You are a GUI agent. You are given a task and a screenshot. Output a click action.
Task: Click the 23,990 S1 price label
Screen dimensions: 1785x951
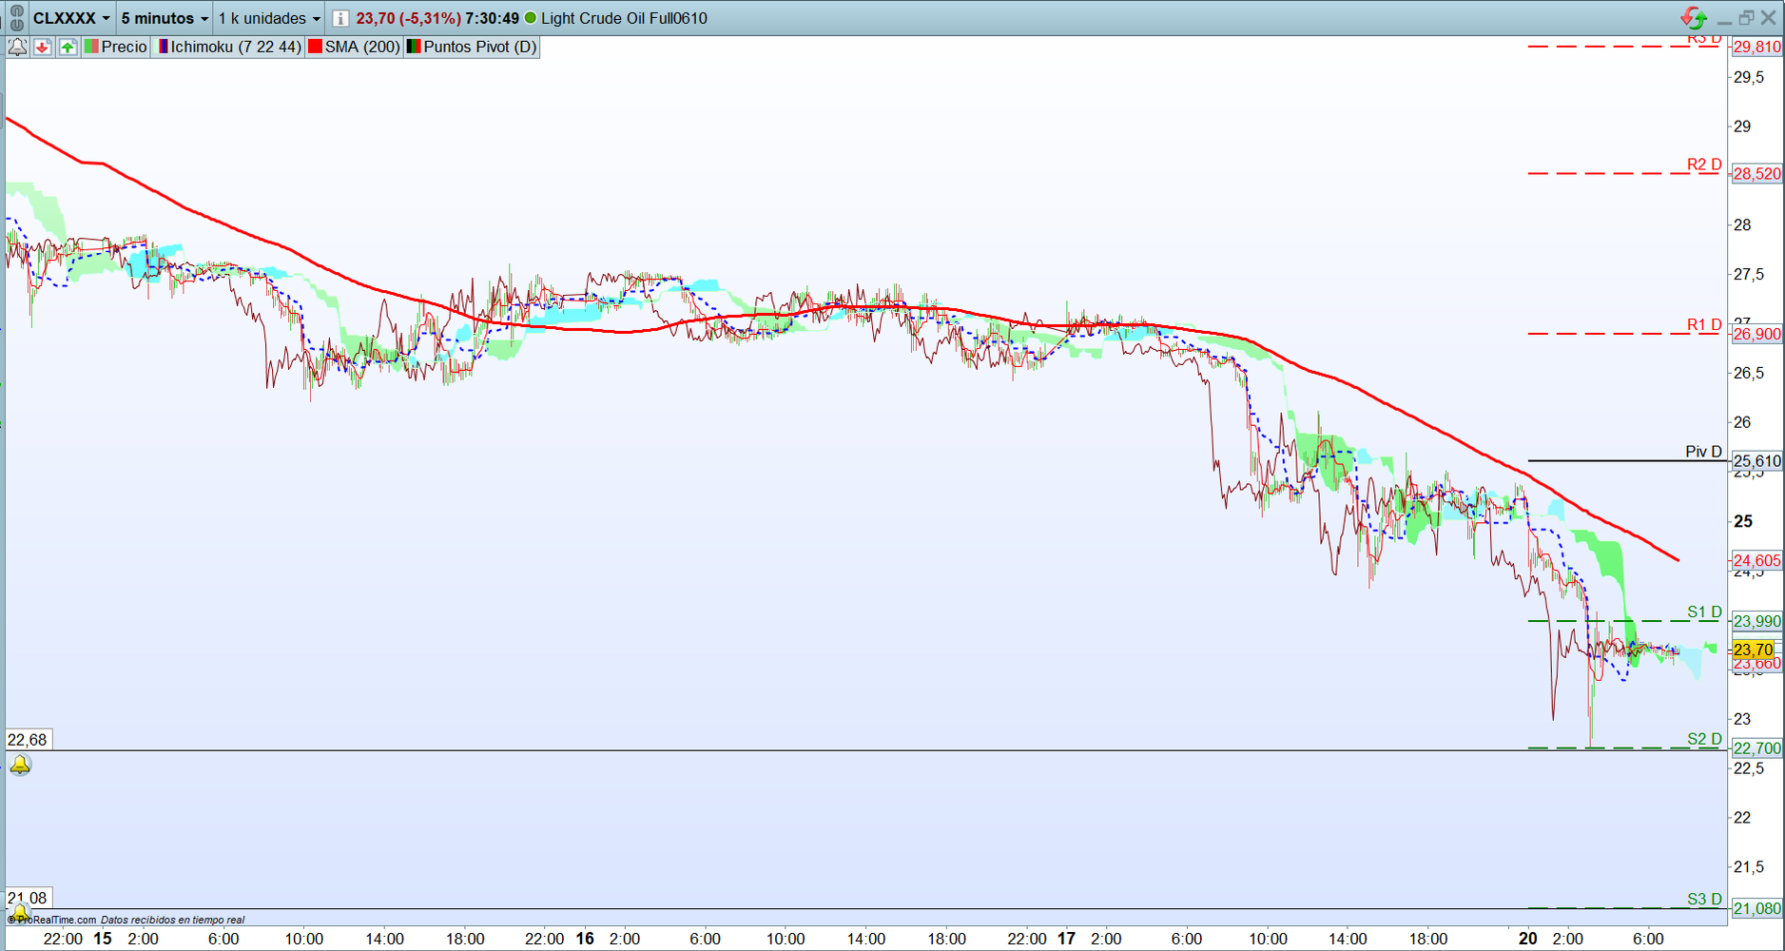click(1756, 621)
